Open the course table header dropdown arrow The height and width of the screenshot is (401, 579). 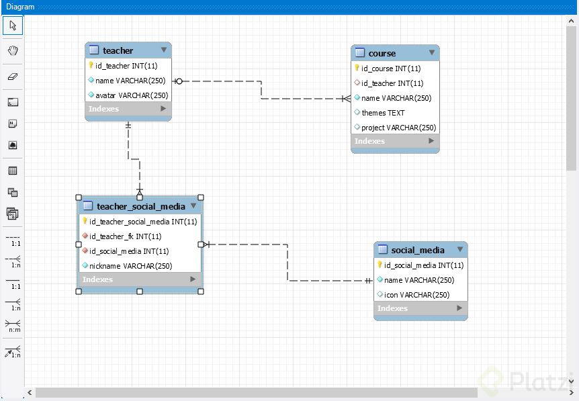[433, 53]
